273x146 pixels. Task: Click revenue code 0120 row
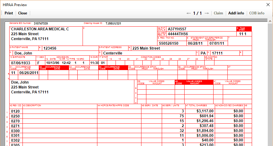[x=15, y=111]
